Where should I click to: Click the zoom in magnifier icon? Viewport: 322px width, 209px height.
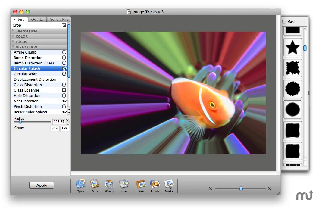point(270,189)
